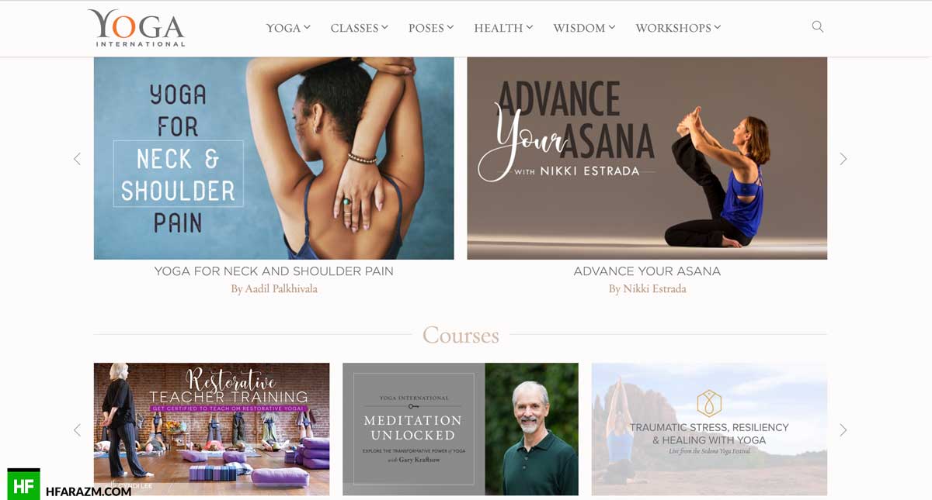This screenshot has height=500, width=932.
Task: Advance featured carousel with right arrow
Action: (843, 159)
